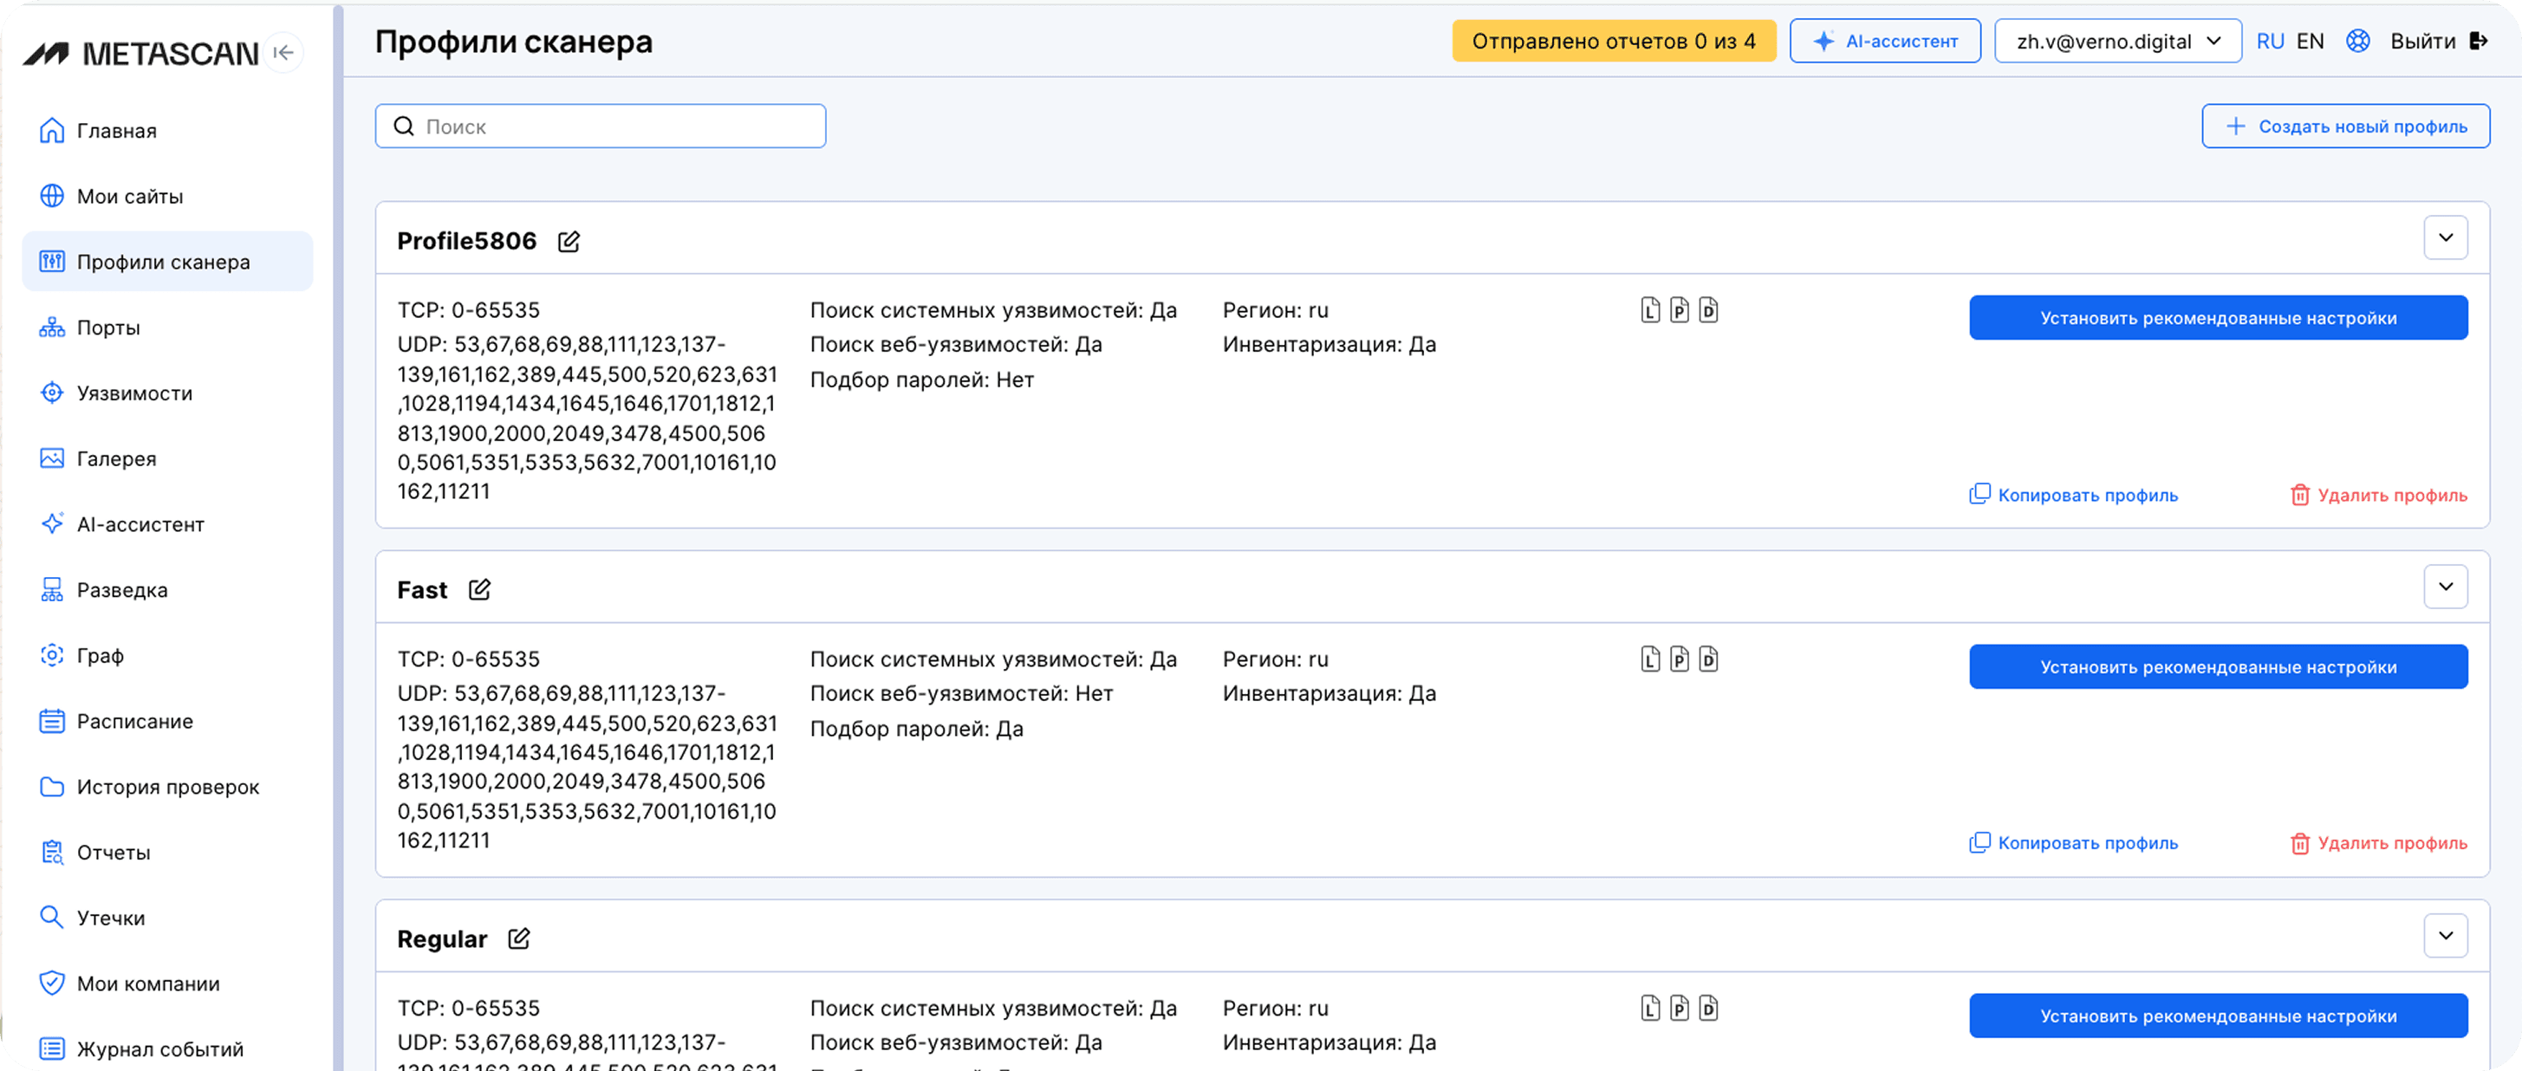Expand the Profile5806 profile chevron
This screenshot has height=1071, width=2522.
click(x=2445, y=238)
